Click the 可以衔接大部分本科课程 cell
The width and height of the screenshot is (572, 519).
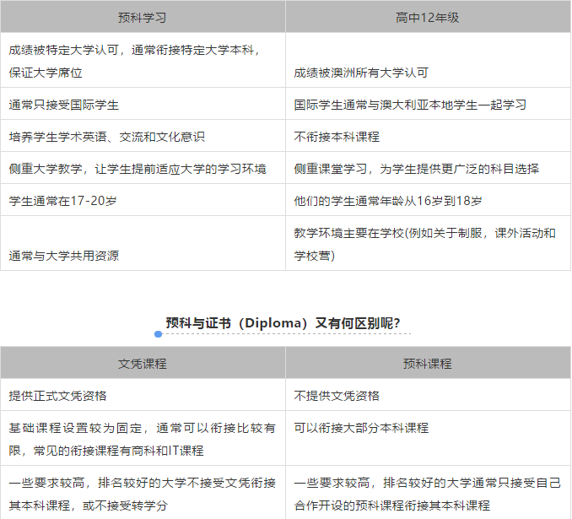[361, 428]
